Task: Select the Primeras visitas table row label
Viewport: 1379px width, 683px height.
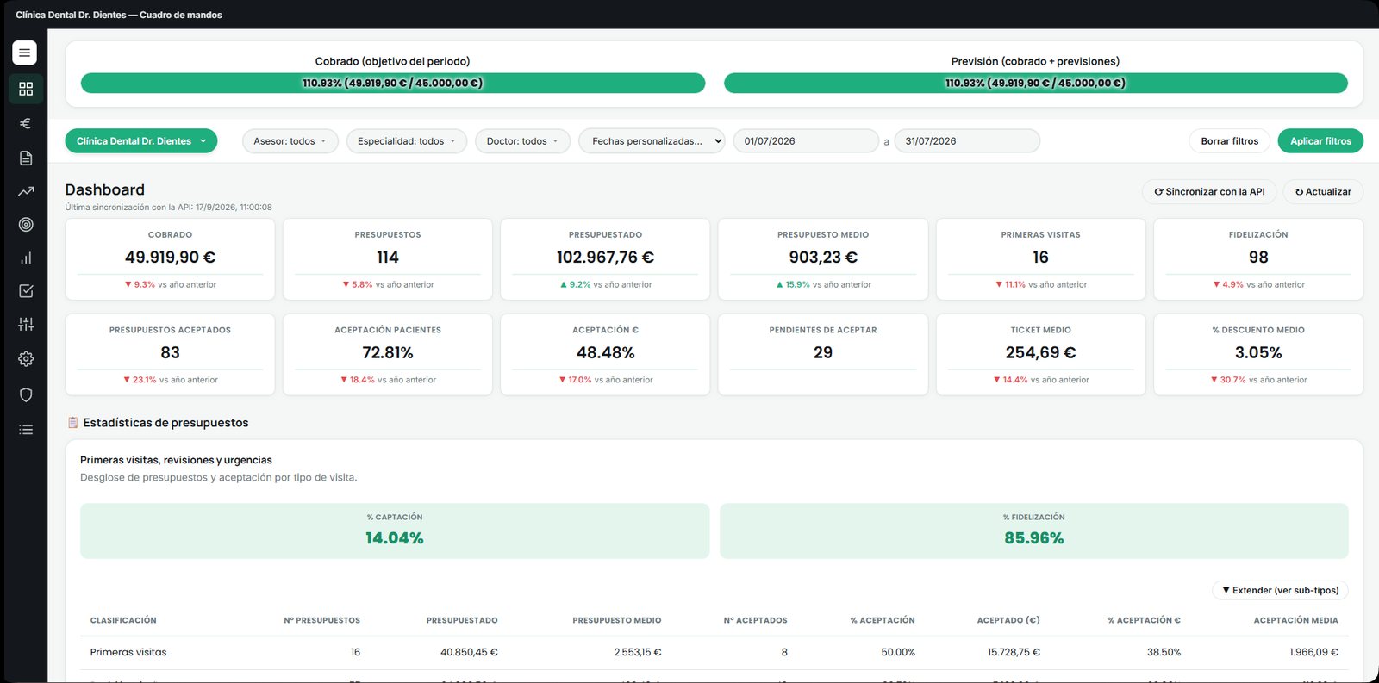Action: tap(128, 652)
